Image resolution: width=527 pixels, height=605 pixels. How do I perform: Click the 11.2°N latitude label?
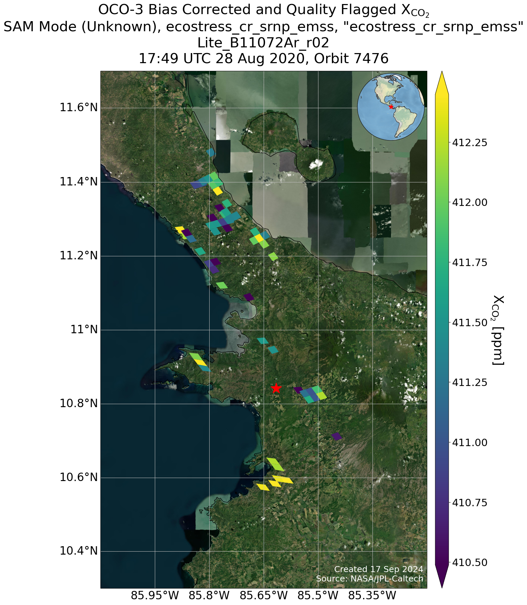pos(78,256)
